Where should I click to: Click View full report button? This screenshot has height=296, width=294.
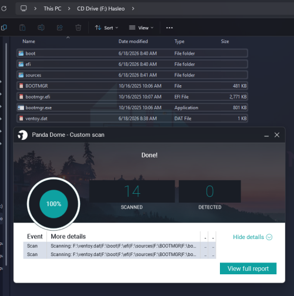pyautogui.click(x=248, y=268)
